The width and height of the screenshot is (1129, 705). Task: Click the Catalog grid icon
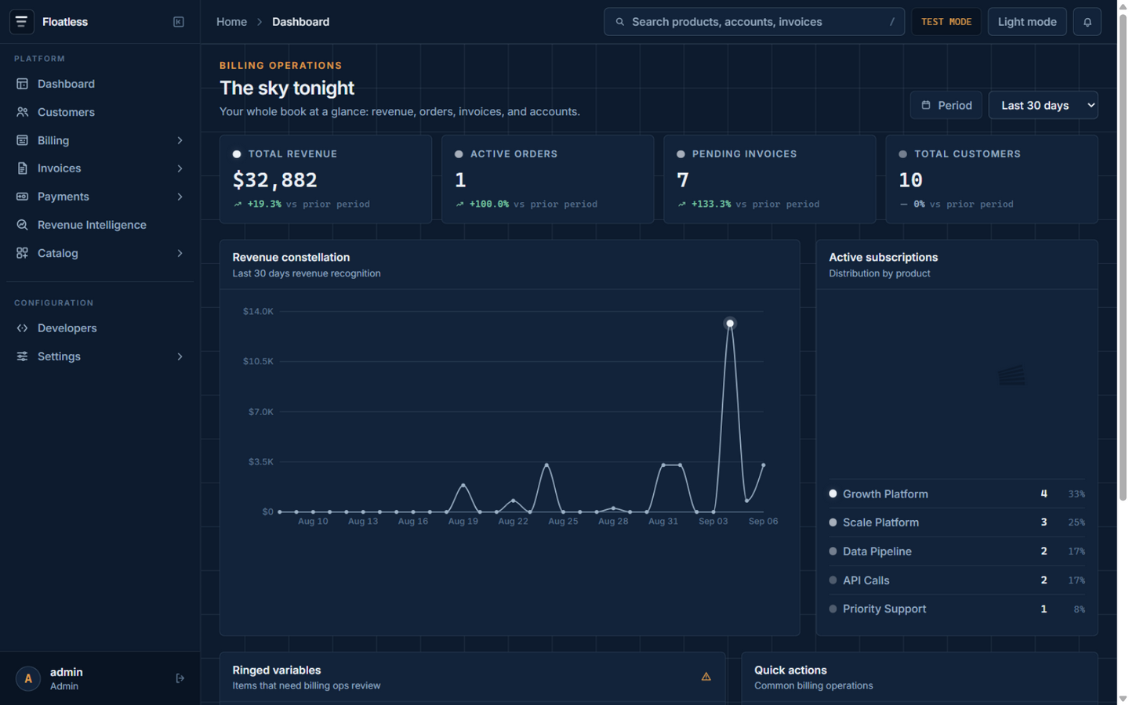click(22, 253)
